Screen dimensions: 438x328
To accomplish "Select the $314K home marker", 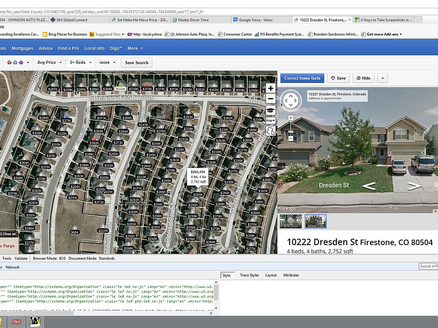I will click(158, 202).
